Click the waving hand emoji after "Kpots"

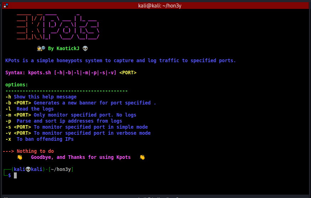click(x=142, y=157)
